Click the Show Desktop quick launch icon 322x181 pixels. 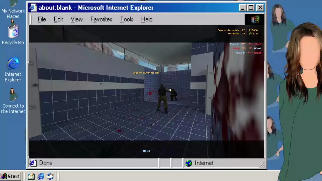tap(31, 176)
